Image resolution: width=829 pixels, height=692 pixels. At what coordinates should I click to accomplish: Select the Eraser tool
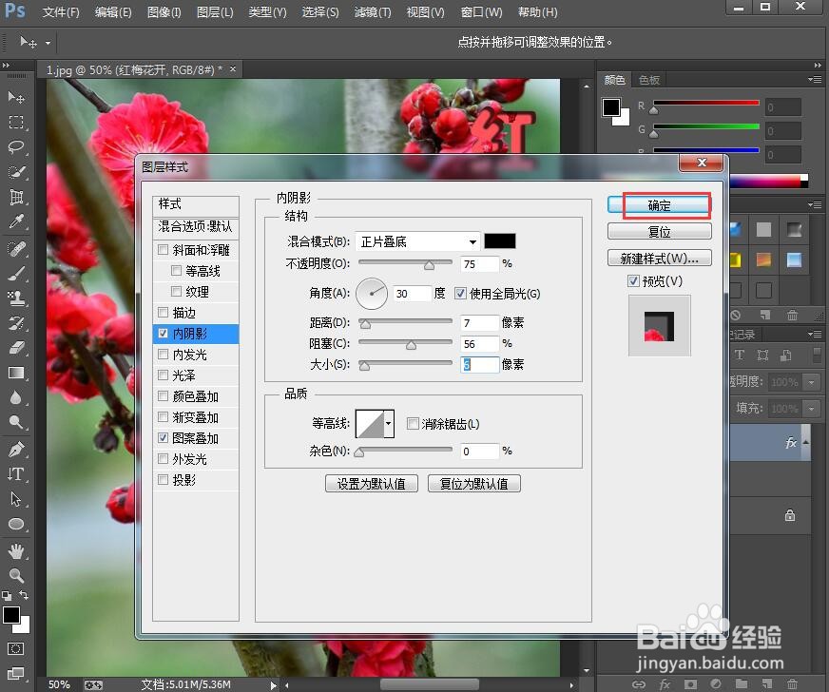(x=16, y=348)
